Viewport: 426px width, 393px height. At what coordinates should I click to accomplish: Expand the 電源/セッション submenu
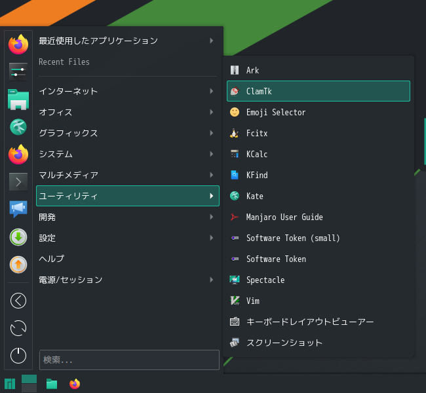[128, 280]
